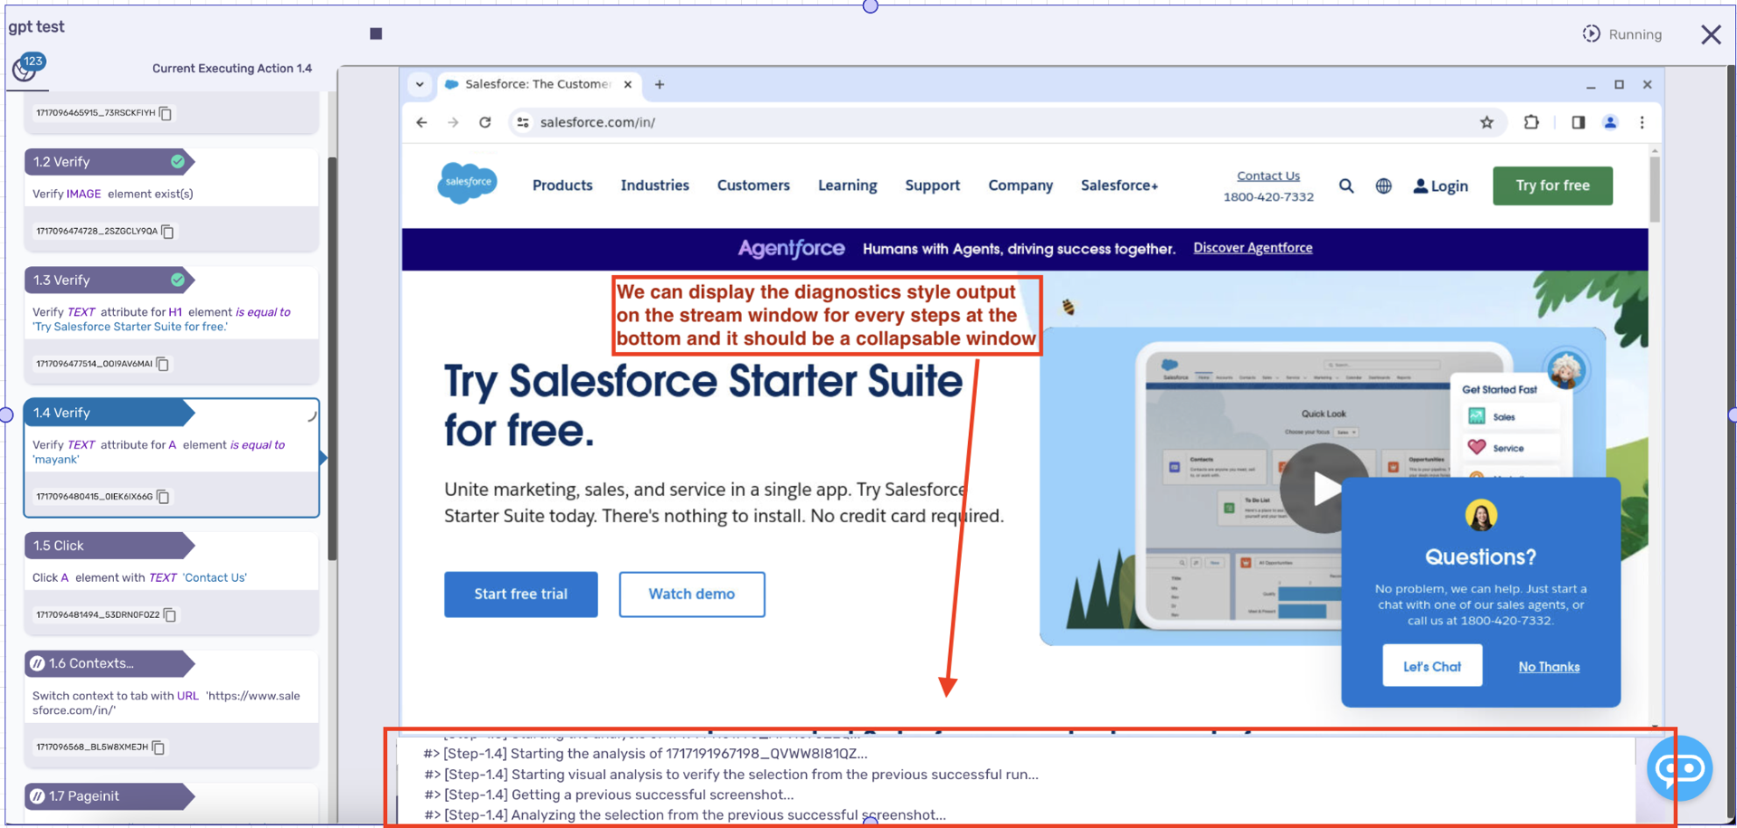Play the Starter Suite demo video
1737x828 pixels.
point(1324,489)
